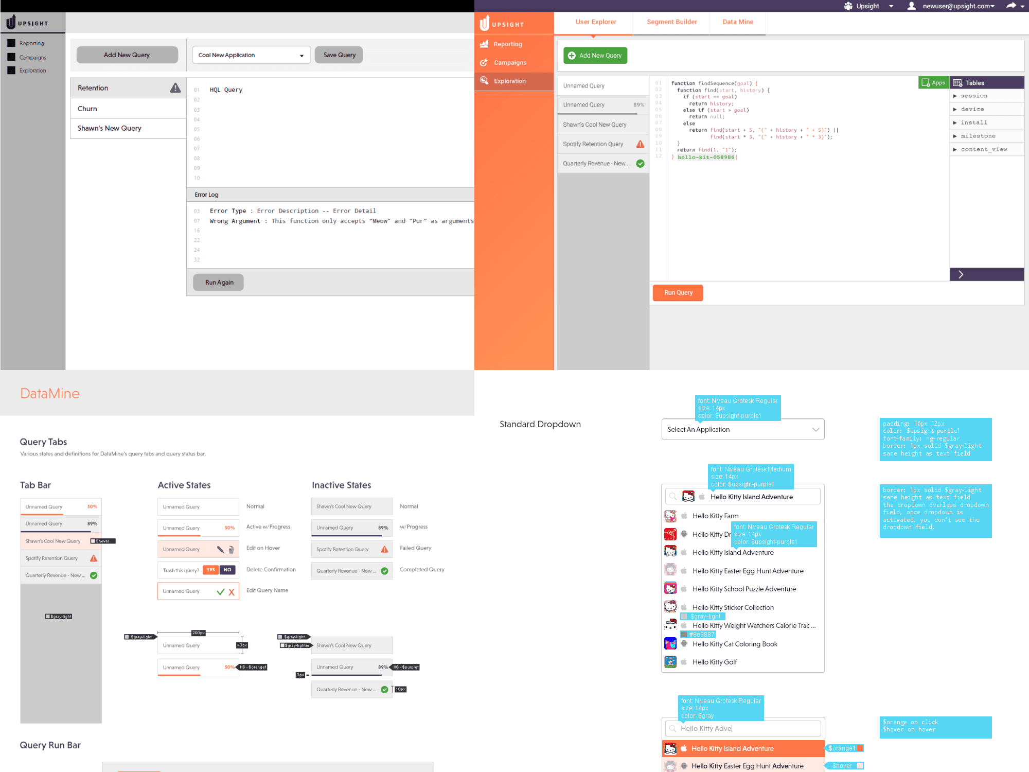The height and width of the screenshot is (772, 1029).
Task: Switch to the Segment Builder tab
Action: (x=671, y=22)
